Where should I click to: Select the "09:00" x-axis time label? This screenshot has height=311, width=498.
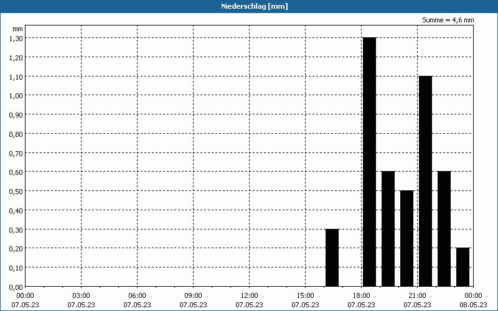[x=193, y=296]
